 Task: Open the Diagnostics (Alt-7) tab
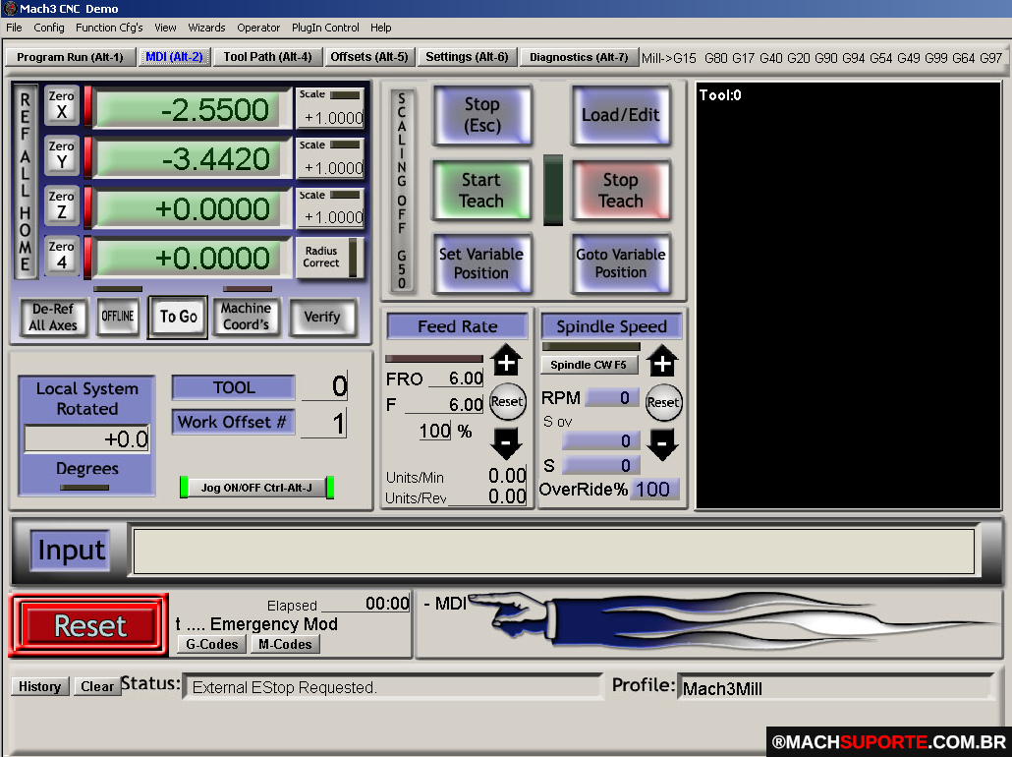coord(579,57)
